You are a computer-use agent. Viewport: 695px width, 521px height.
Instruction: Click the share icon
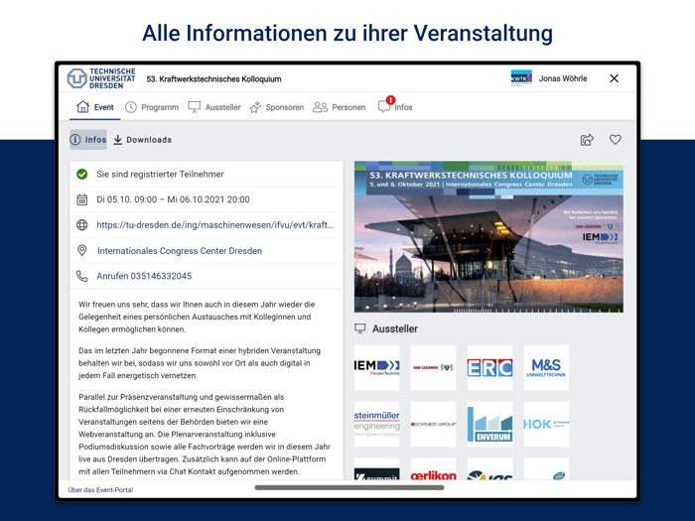coord(587,140)
